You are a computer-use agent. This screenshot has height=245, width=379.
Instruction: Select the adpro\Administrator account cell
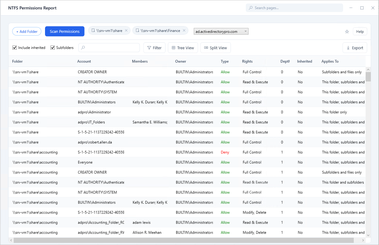pyautogui.click(x=94, y=112)
